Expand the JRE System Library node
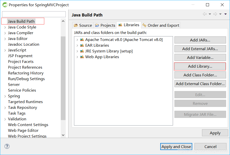Image resolution: width=230 pixels, height=155 pixels. (x=77, y=51)
